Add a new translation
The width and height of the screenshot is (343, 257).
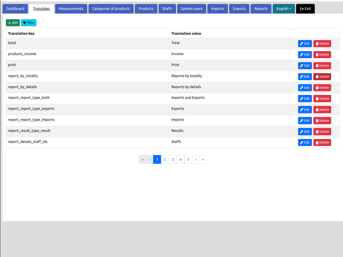point(13,23)
